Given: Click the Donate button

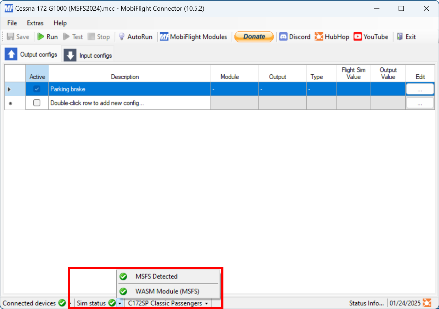Looking at the screenshot, I should pyautogui.click(x=254, y=37).
